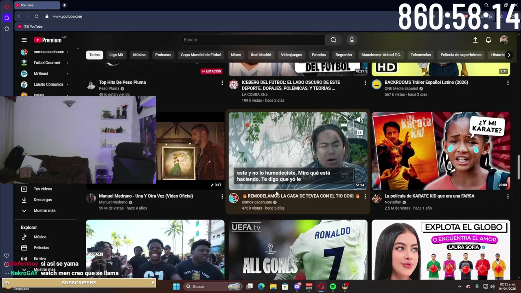Click the site padlock security icon

(x=47, y=16)
